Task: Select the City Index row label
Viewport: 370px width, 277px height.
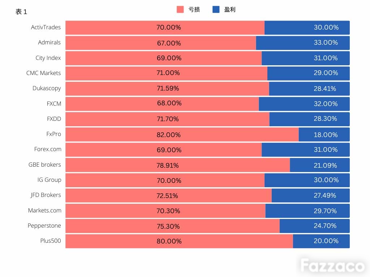Action: (x=48, y=58)
